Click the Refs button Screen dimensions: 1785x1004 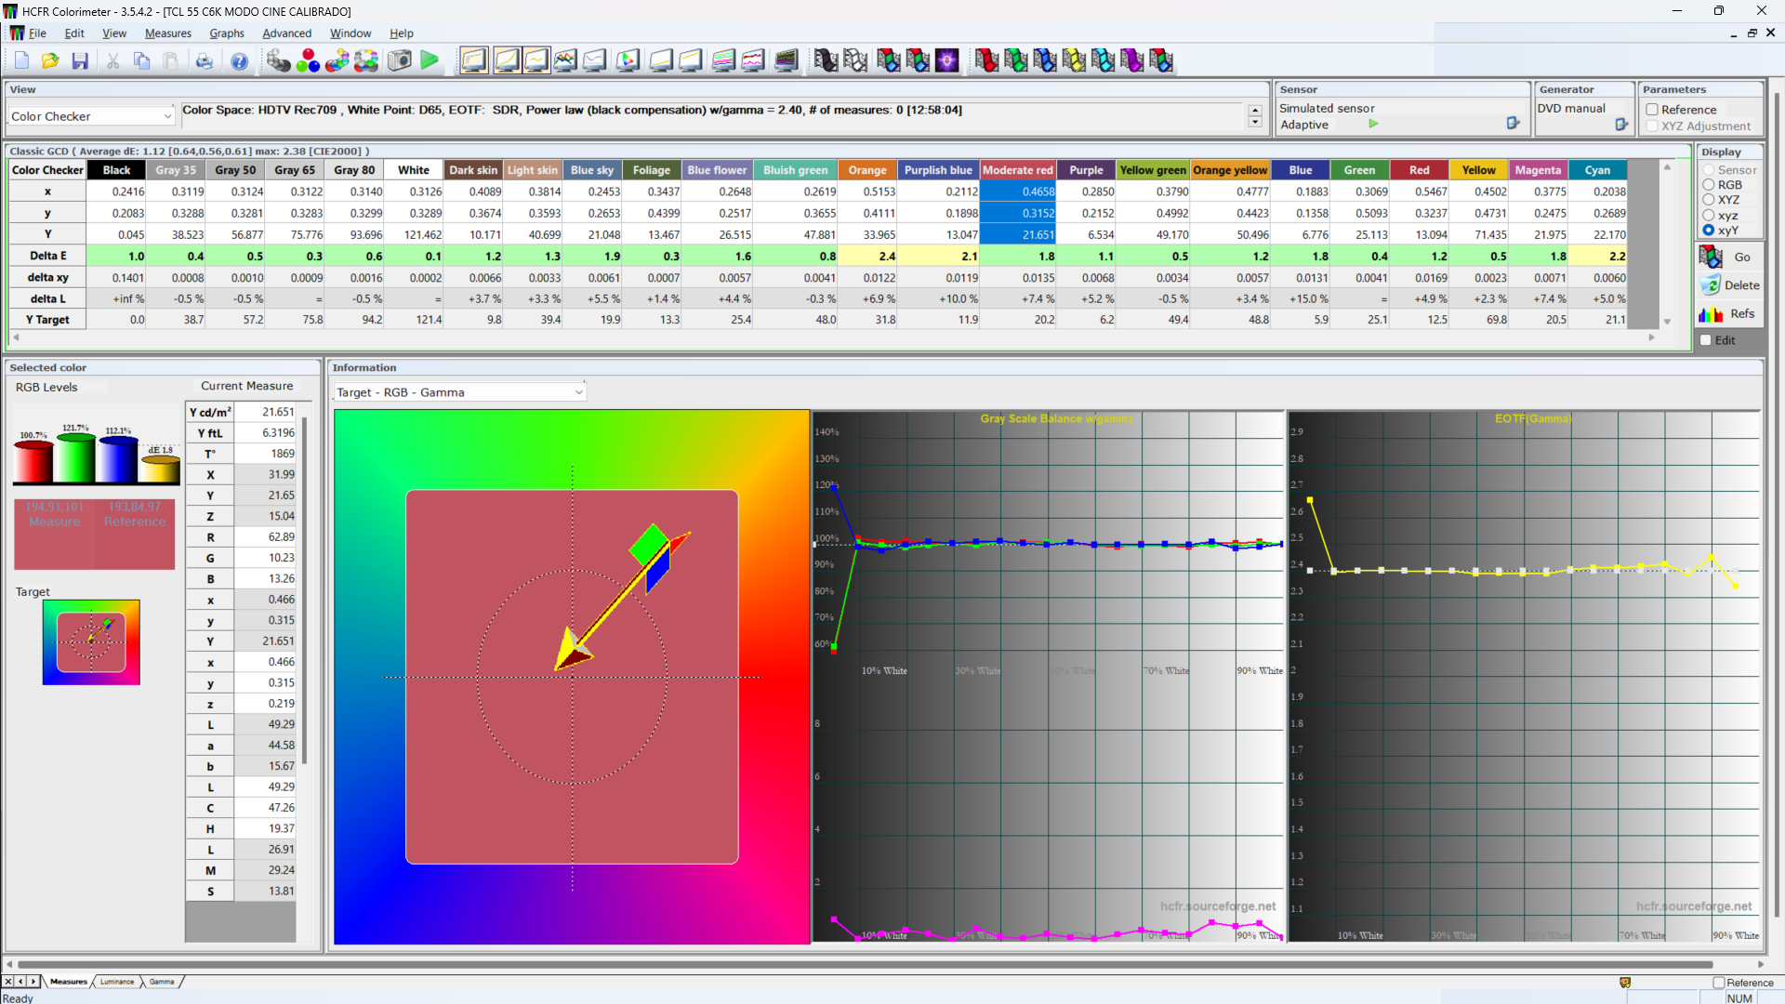1730,314
